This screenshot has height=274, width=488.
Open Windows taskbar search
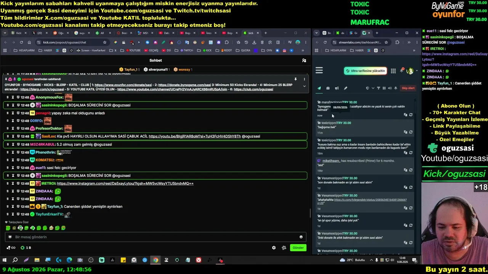[15, 260]
